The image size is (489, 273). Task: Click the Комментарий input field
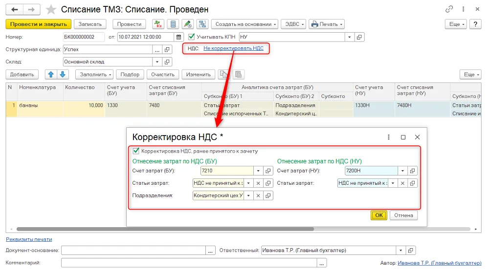coord(189,263)
